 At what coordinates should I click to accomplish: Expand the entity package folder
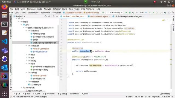pyautogui.click(x=26, y=60)
